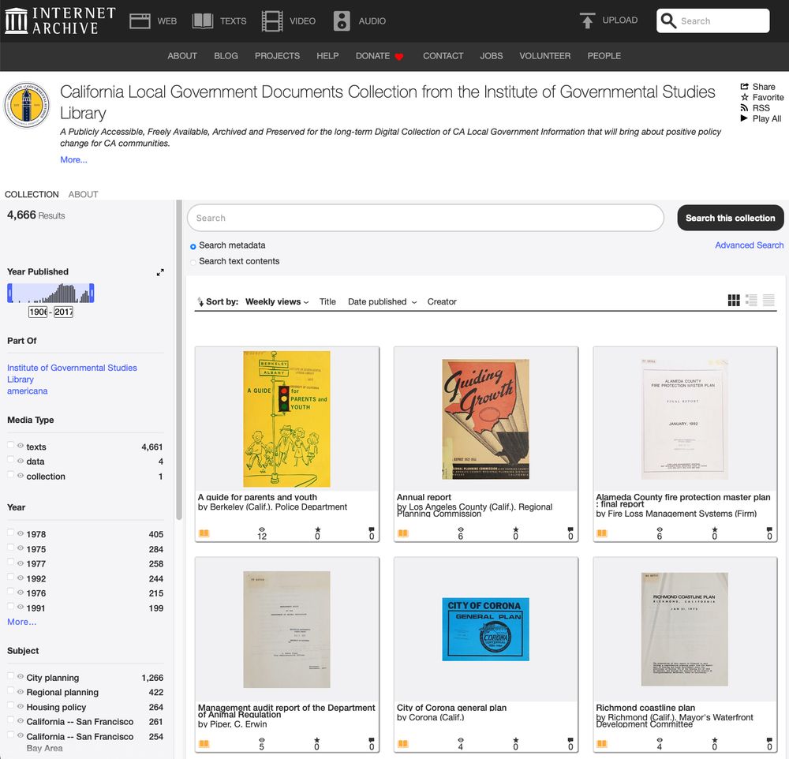This screenshot has height=759, width=789.
Task: Click the collection search input field
Action: tap(426, 218)
